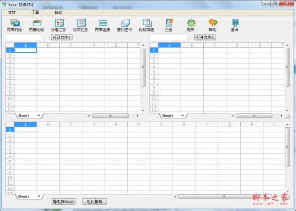This screenshot has height=211, width=296.
Task: Click the left grid horizontal scrollbar thumb
Action: click(x=110, y=115)
